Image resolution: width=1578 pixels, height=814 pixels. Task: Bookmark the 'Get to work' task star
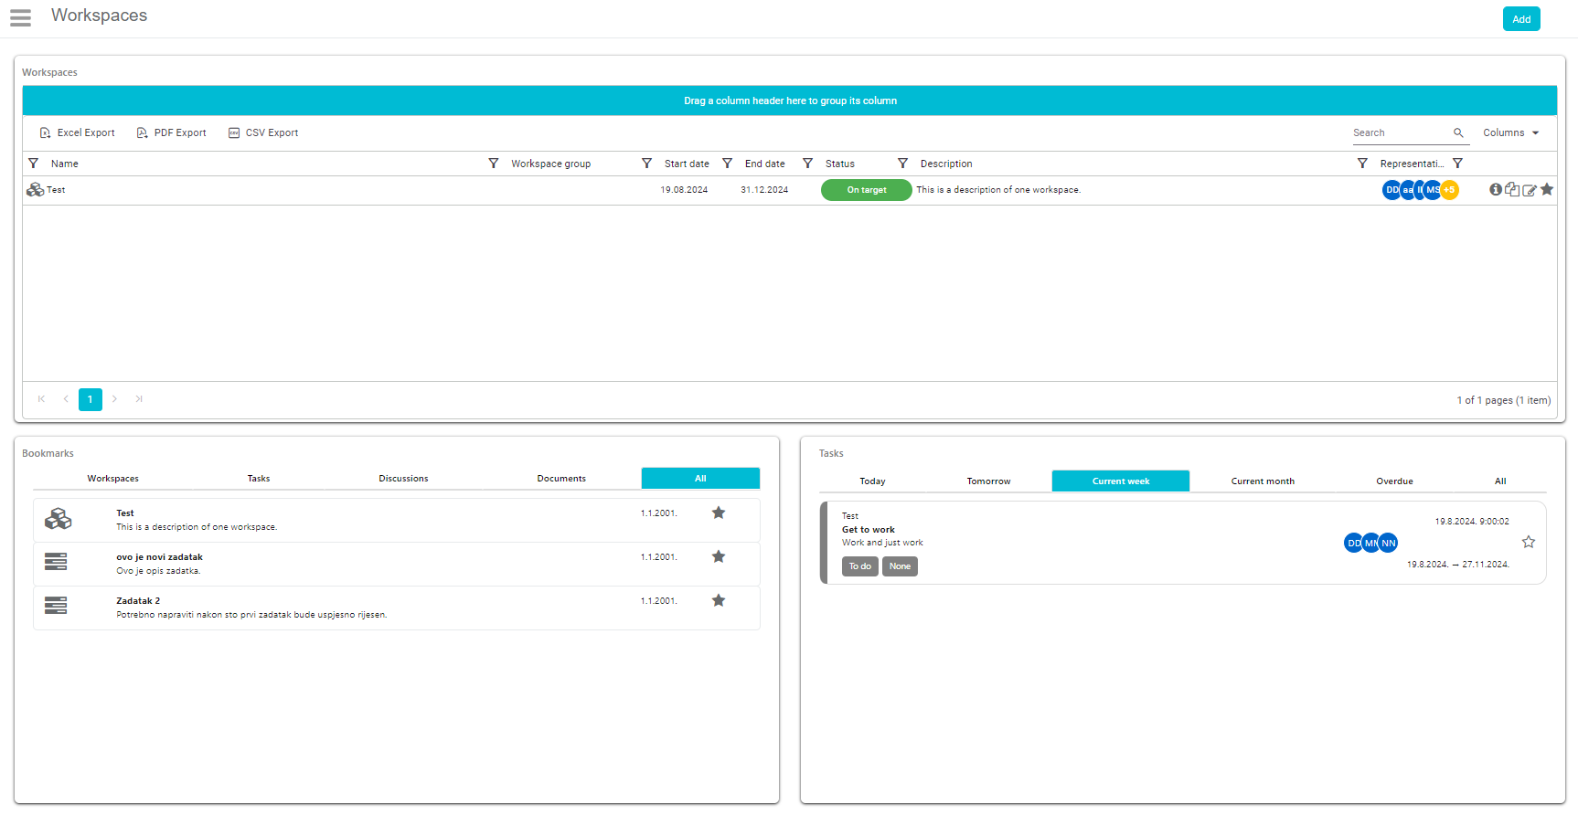[1529, 542]
